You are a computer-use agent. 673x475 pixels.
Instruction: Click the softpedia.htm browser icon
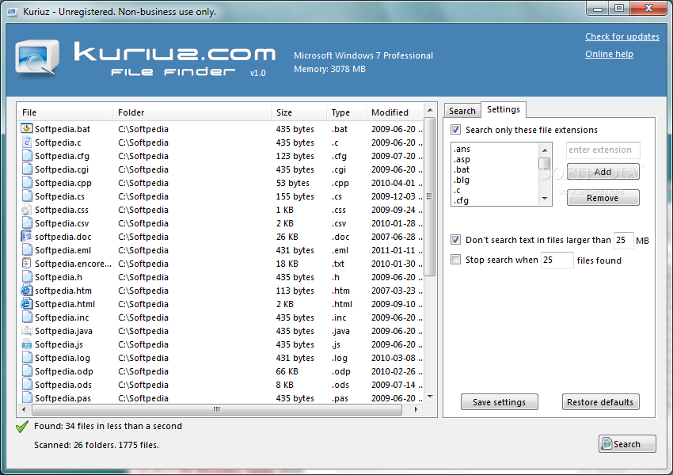(27, 290)
